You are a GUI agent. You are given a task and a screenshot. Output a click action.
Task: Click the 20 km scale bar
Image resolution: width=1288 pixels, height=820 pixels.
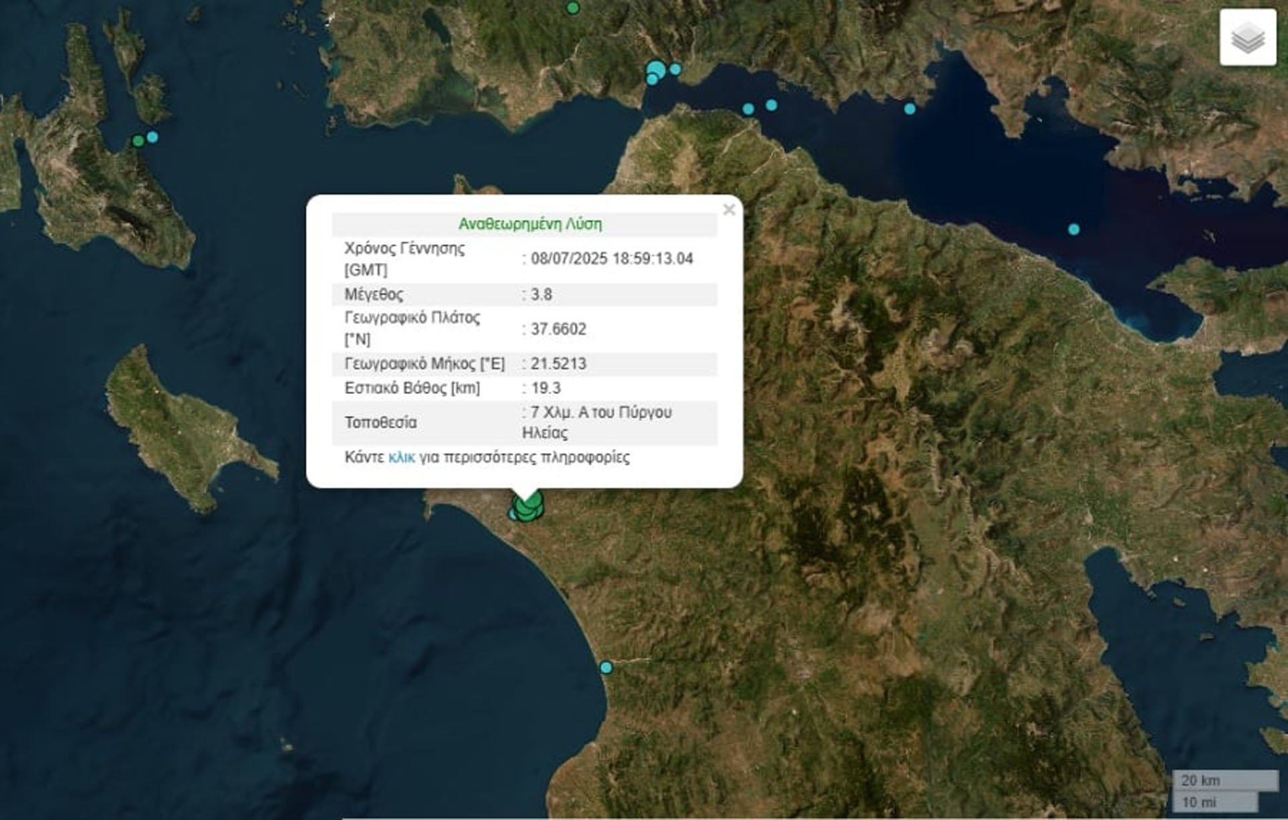1226,780
